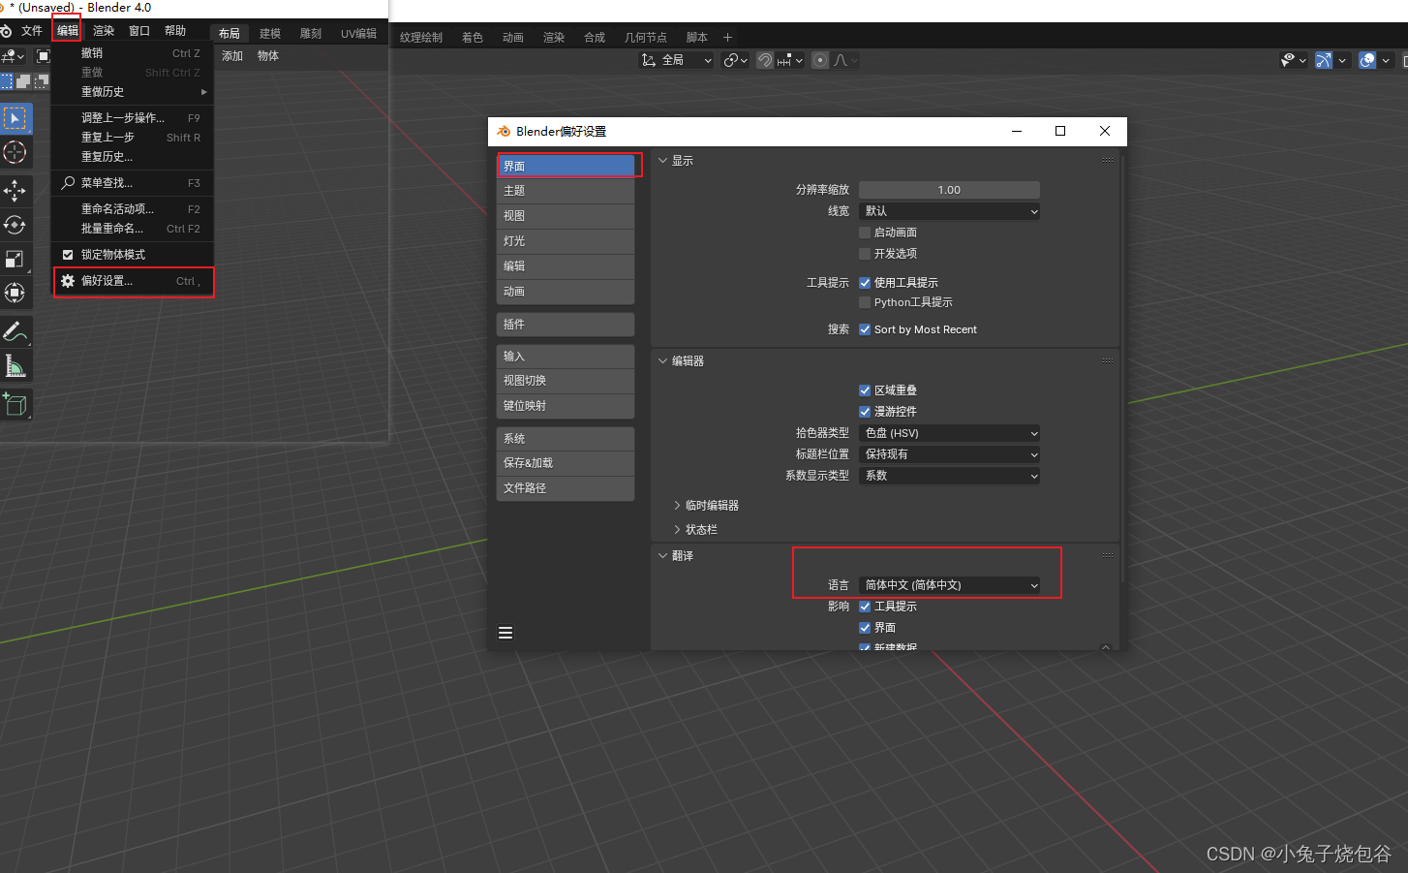The height and width of the screenshot is (873, 1408).
Task: Enable the 开发选项 checkbox
Action: (865, 254)
